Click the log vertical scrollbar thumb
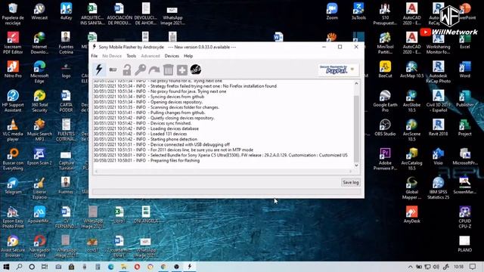 (356, 128)
